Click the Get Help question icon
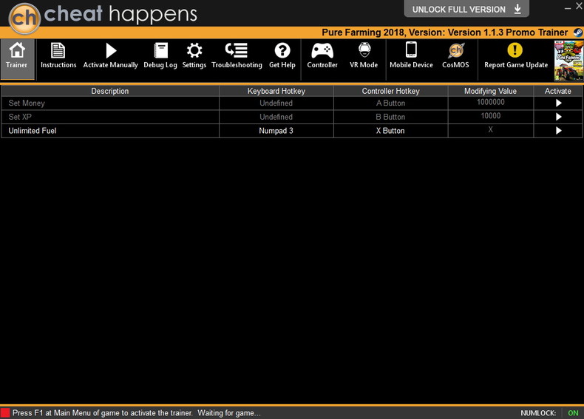584x419 pixels. click(x=282, y=50)
